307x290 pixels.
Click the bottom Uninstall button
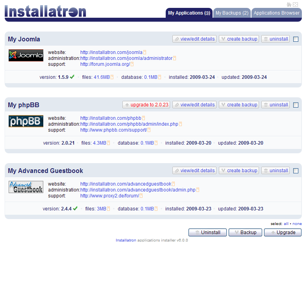click(207, 232)
